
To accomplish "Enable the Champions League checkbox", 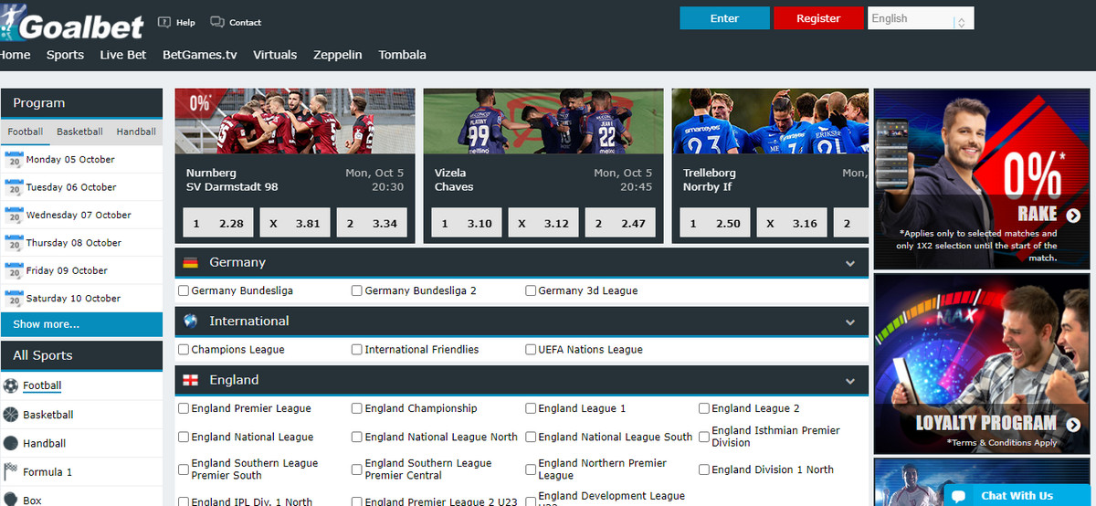I will (x=184, y=349).
